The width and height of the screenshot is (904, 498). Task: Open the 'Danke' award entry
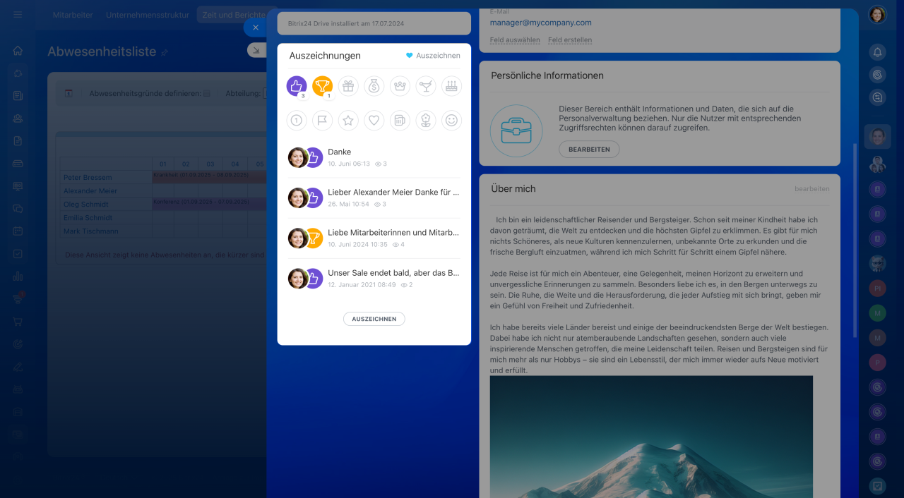click(340, 152)
